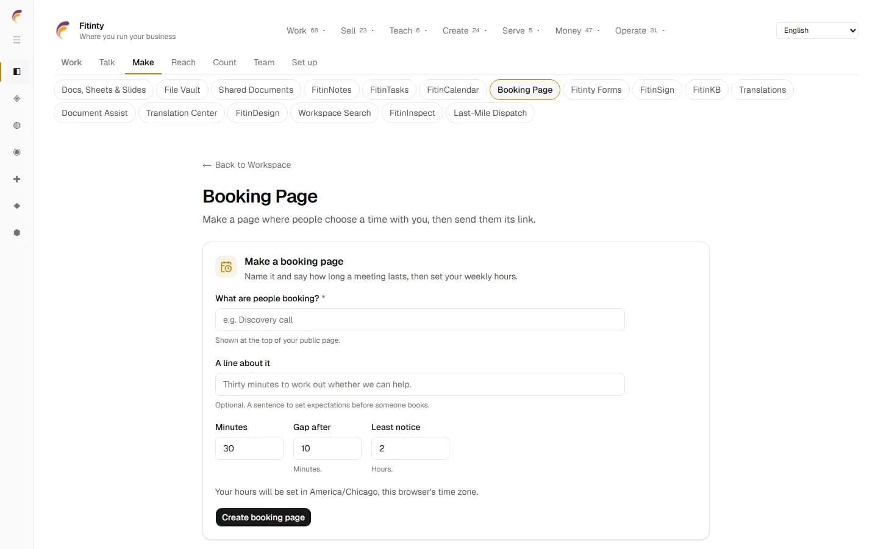Select the half-filled square sidebar icon
This screenshot has height=549, width=878.
[17, 72]
